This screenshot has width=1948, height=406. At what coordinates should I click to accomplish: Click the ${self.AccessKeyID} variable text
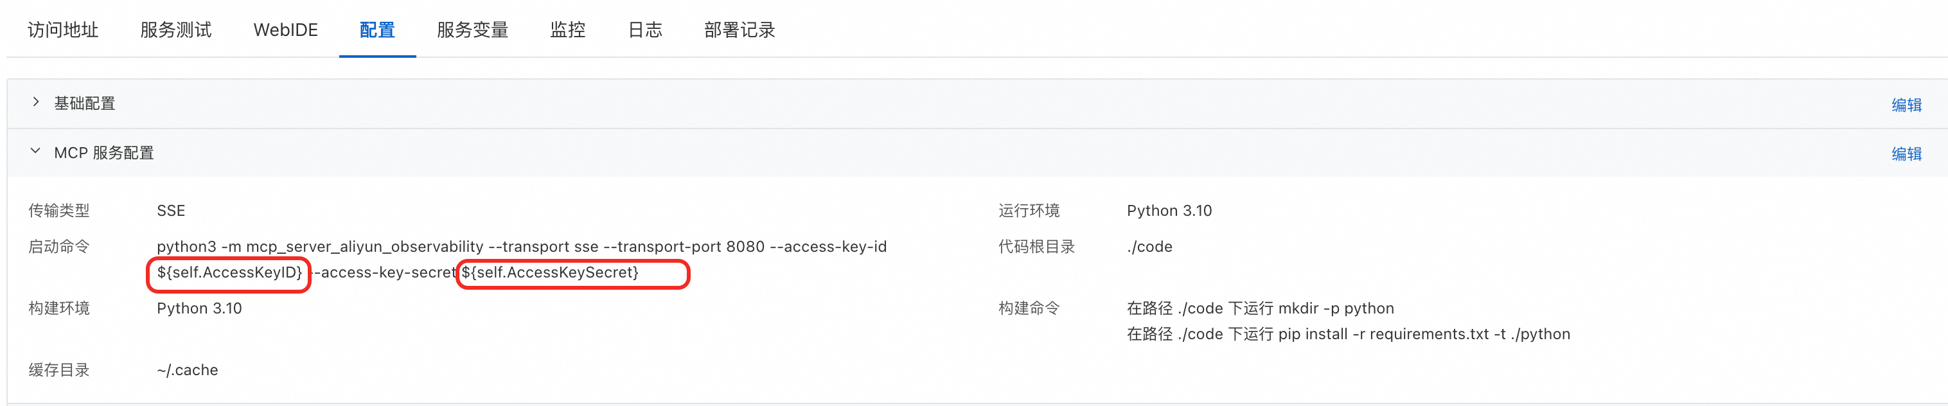tap(229, 272)
